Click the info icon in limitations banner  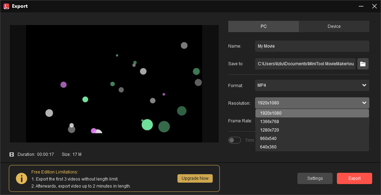pos(22,178)
